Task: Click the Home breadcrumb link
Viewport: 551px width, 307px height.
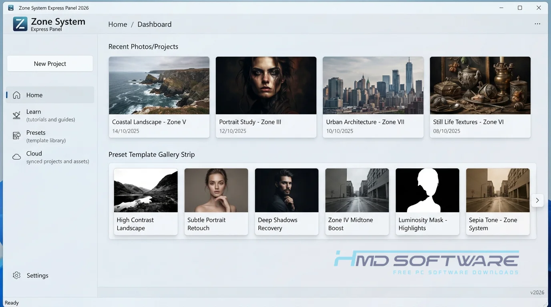Action: click(118, 24)
